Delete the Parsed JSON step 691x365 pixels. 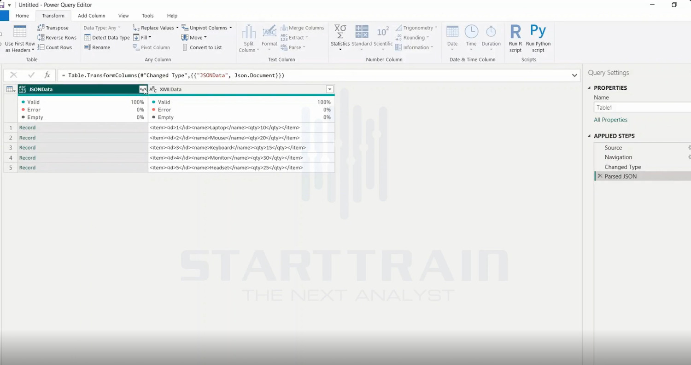(600, 176)
